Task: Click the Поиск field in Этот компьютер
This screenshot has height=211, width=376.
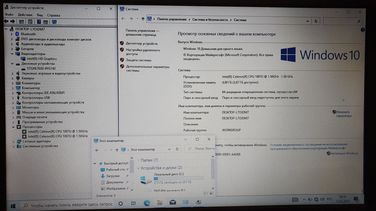Action: 201,149
